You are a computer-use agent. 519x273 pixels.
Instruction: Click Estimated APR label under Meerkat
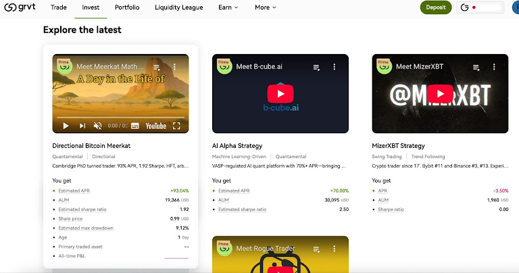point(74,191)
